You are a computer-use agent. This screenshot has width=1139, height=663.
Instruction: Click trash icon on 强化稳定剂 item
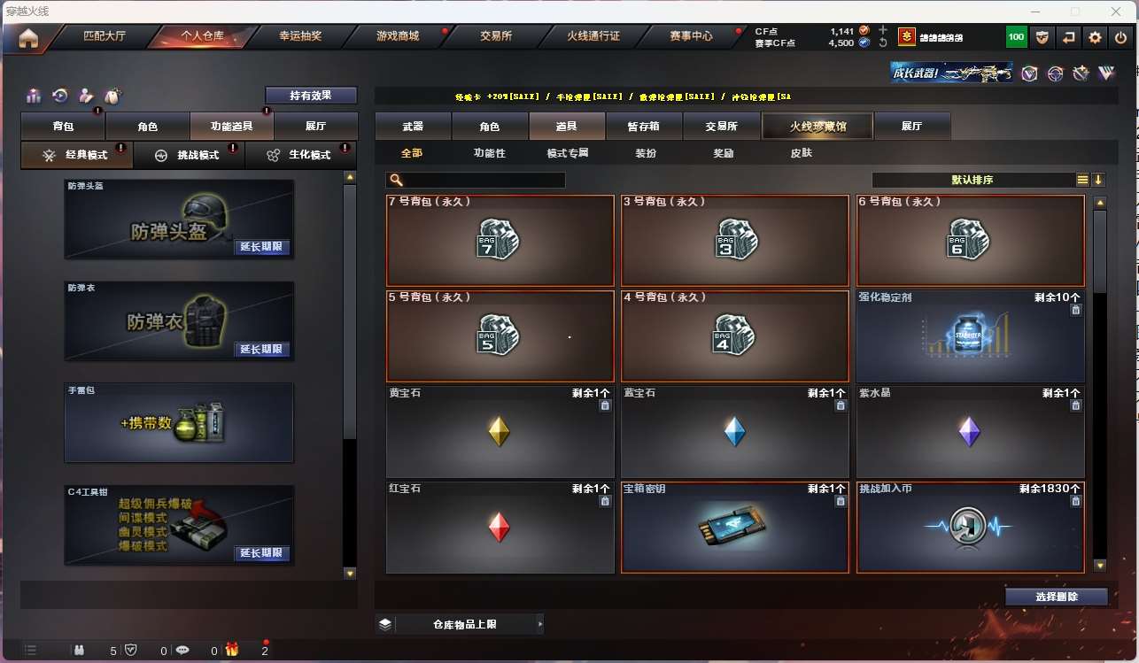click(1075, 310)
